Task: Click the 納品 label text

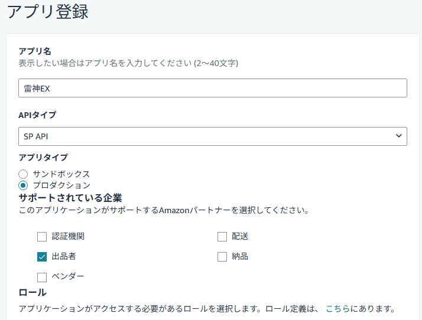Action: (240, 256)
